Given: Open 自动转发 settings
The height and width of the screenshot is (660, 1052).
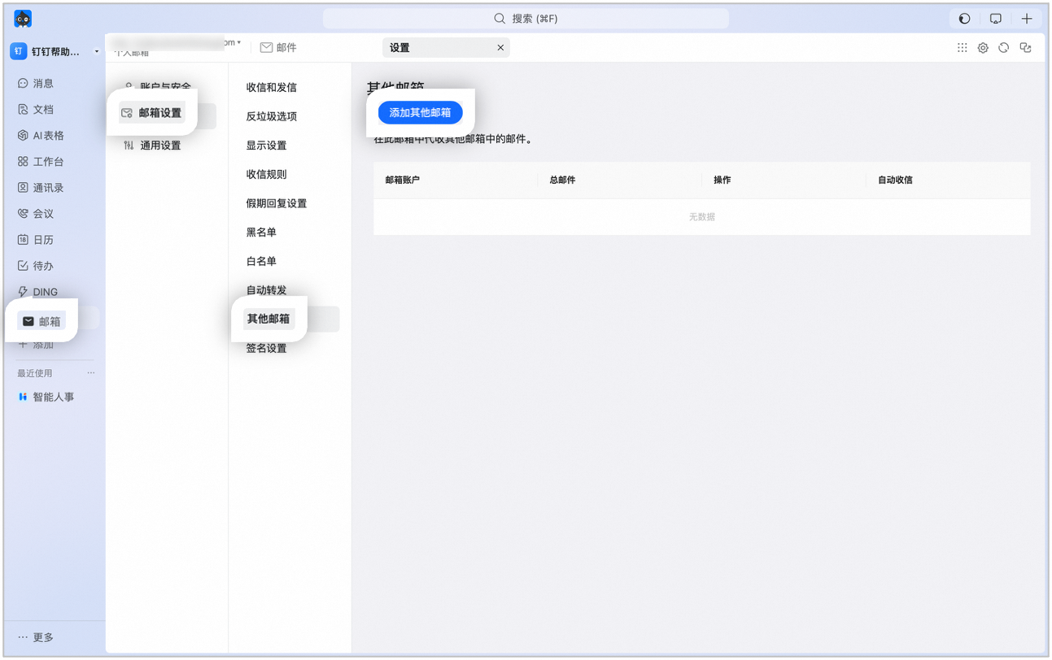Looking at the screenshot, I should tap(267, 290).
